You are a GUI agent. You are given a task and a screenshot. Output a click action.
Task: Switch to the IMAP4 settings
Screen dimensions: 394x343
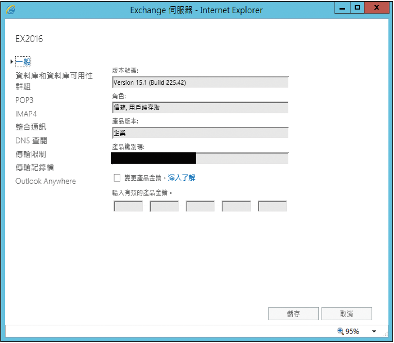click(26, 114)
